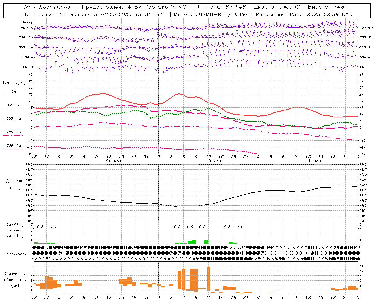Click the 10 м wind level label on left

tap(28, 67)
